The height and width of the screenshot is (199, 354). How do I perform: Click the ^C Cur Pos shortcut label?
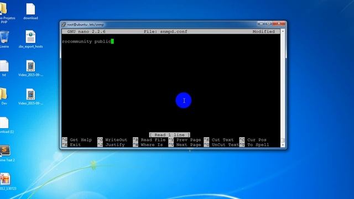coord(253,140)
